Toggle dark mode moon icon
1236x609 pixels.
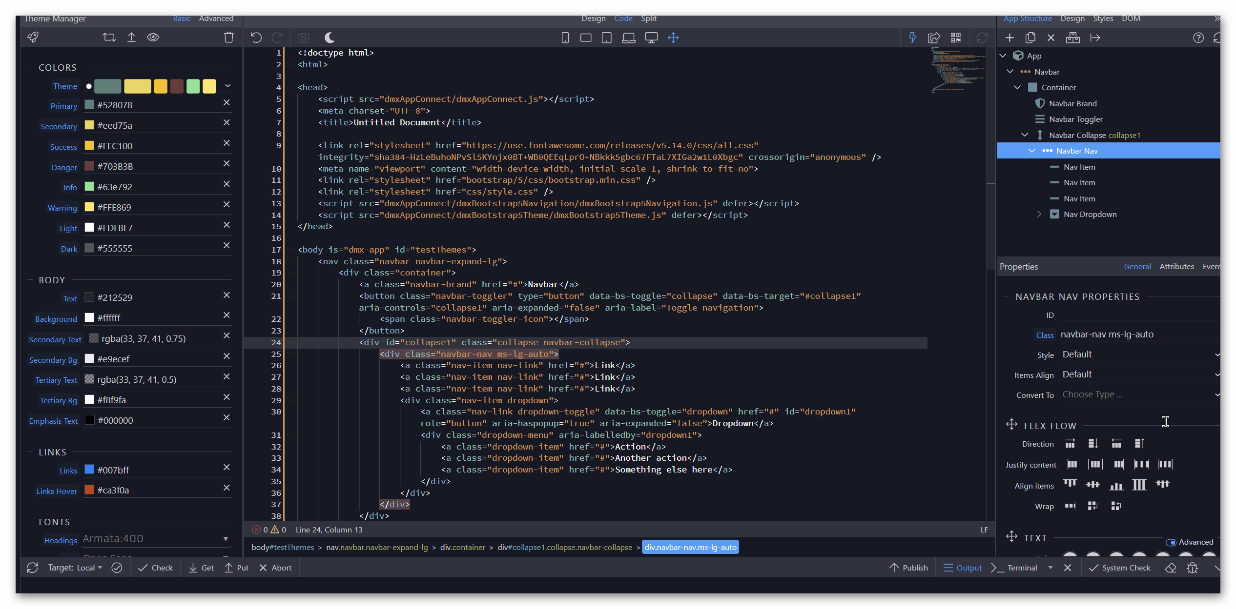coord(330,38)
